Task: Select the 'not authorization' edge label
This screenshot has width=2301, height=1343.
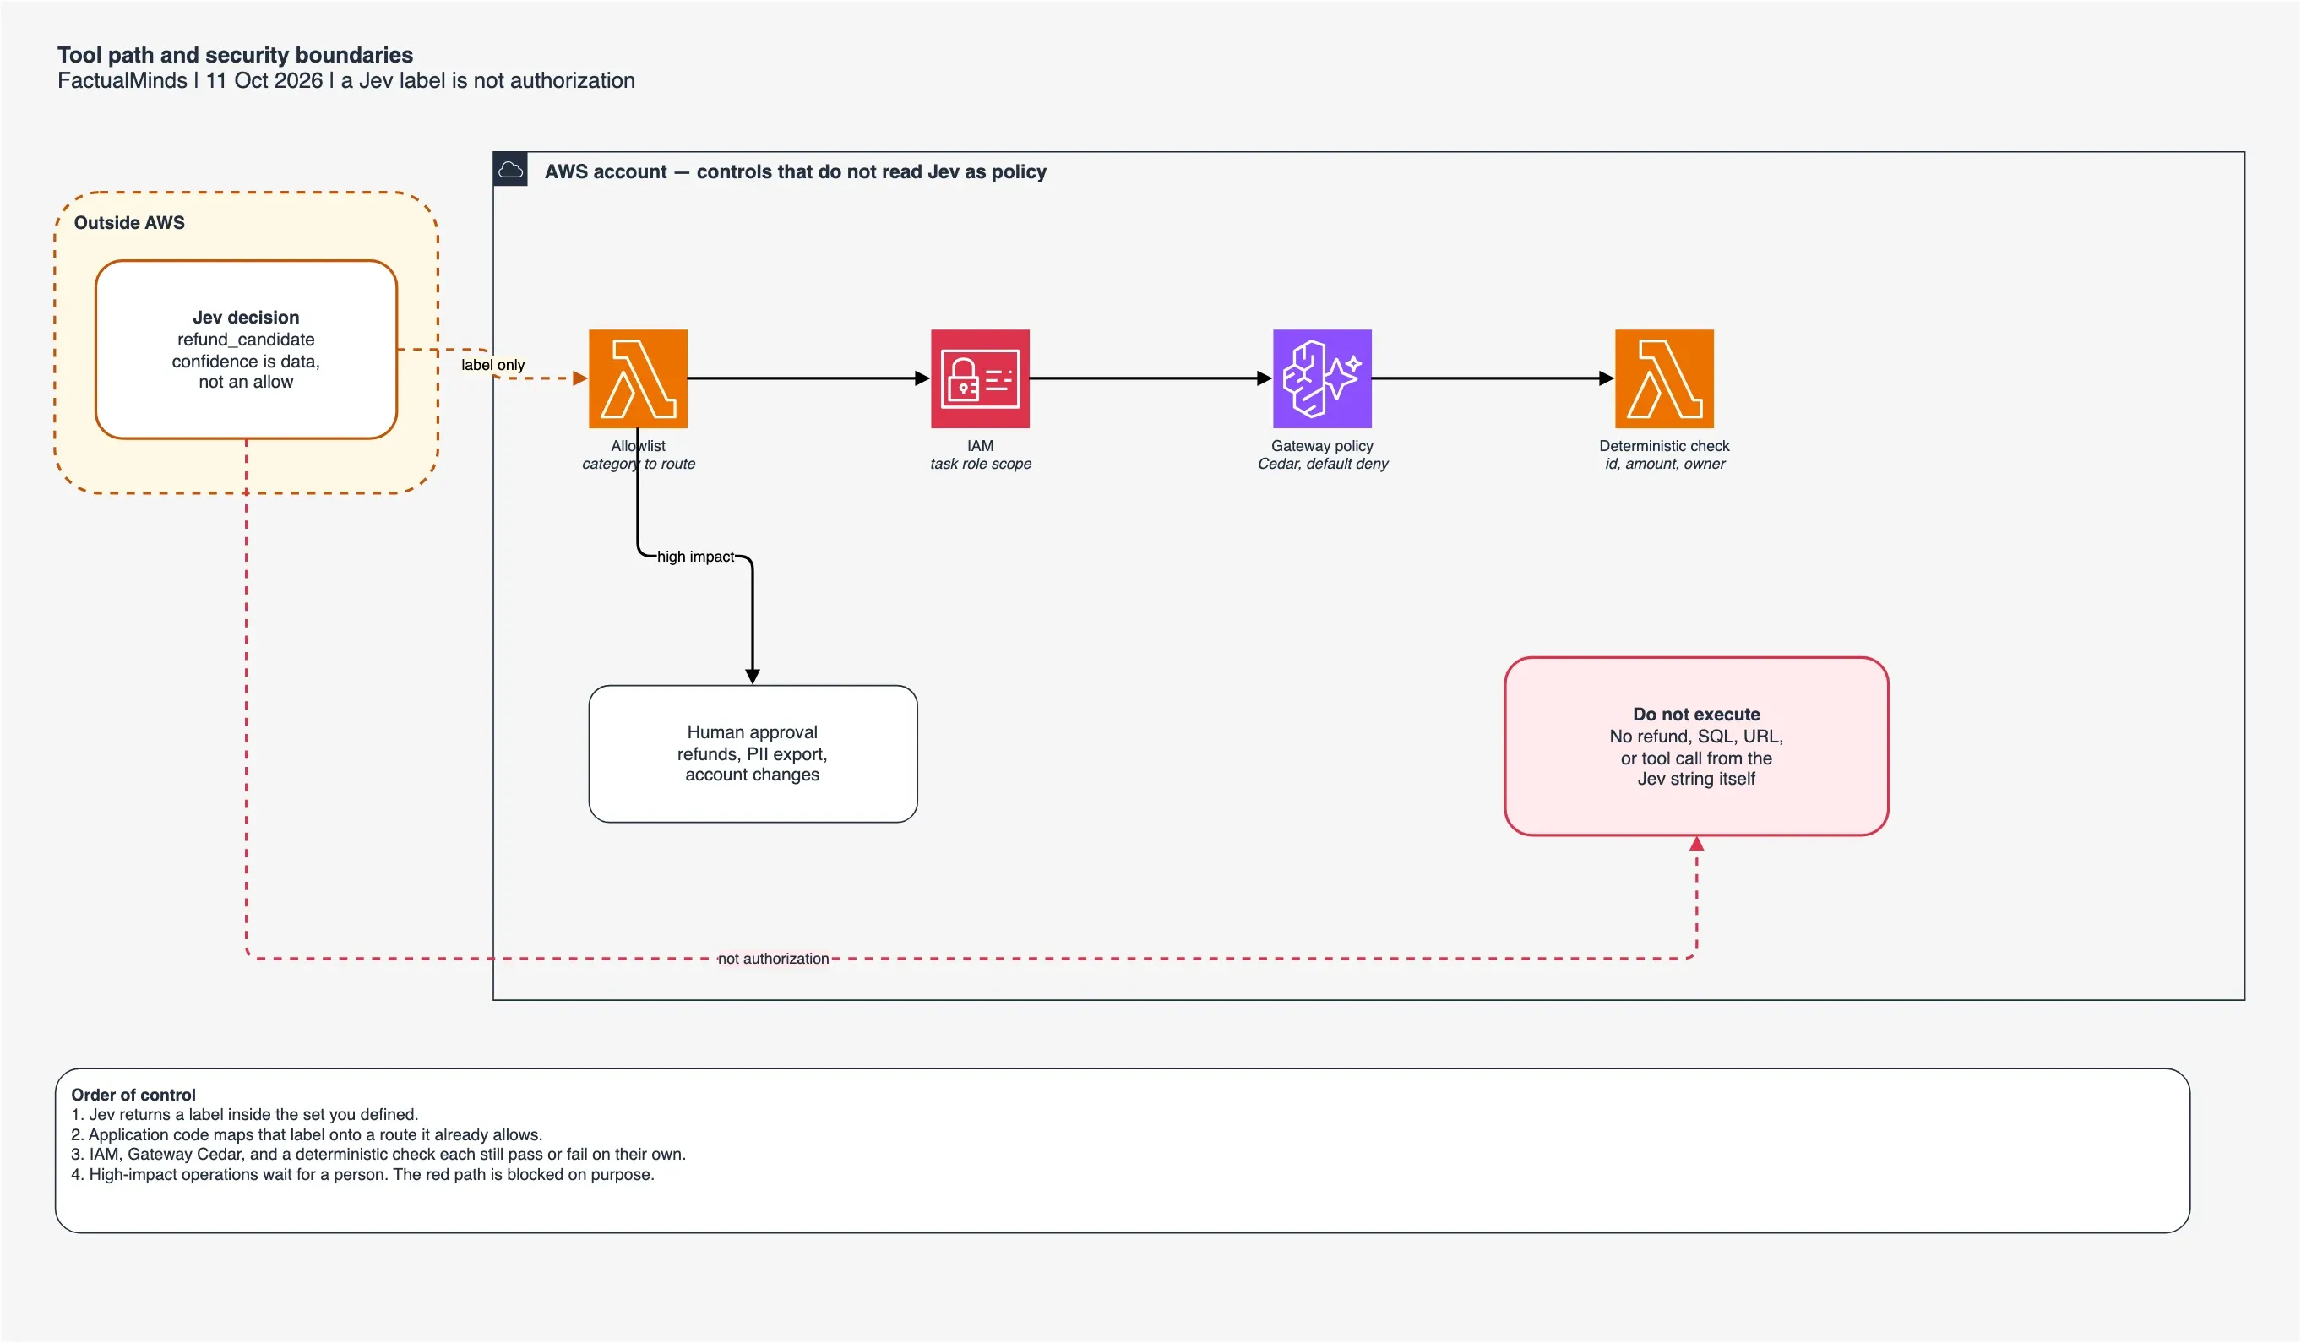Action: pyautogui.click(x=772, y=958)
